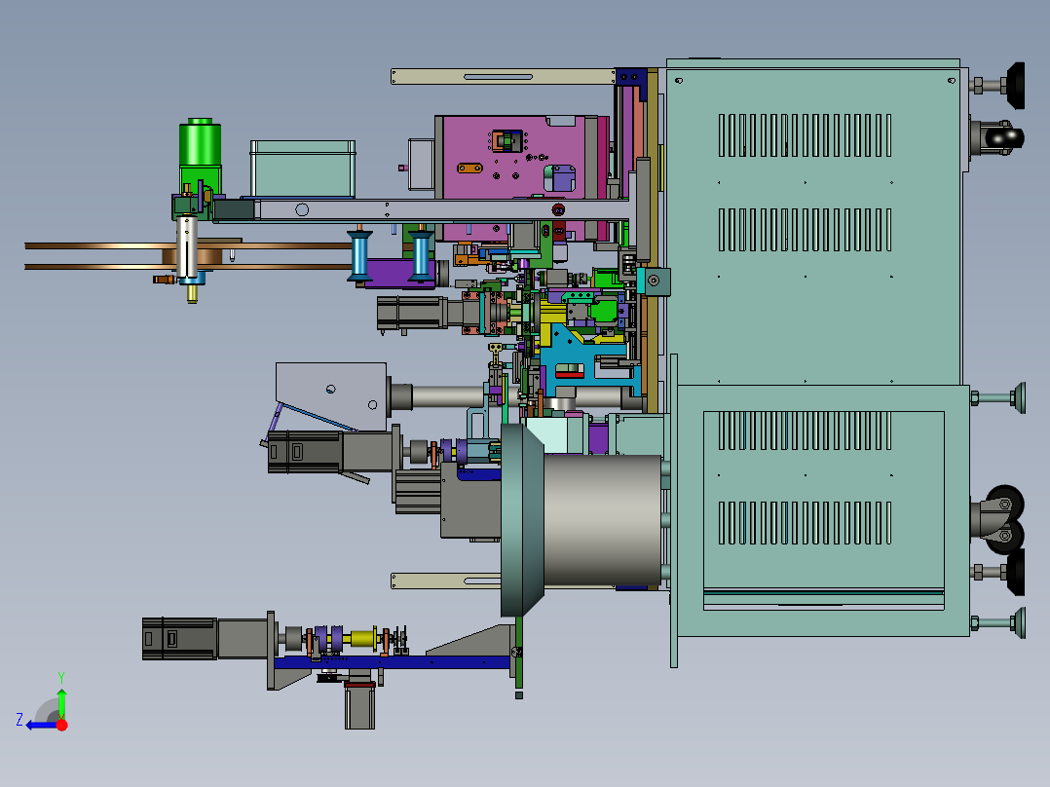Click the red origin dot of triad
The width and height of the screenshot is (1050, 787).
[x=62, y=725]
